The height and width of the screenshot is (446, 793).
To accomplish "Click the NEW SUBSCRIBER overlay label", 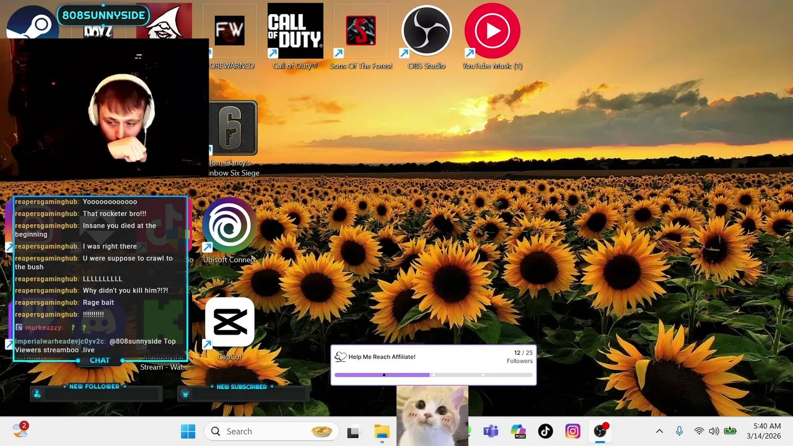I will (x=242, y=387).
